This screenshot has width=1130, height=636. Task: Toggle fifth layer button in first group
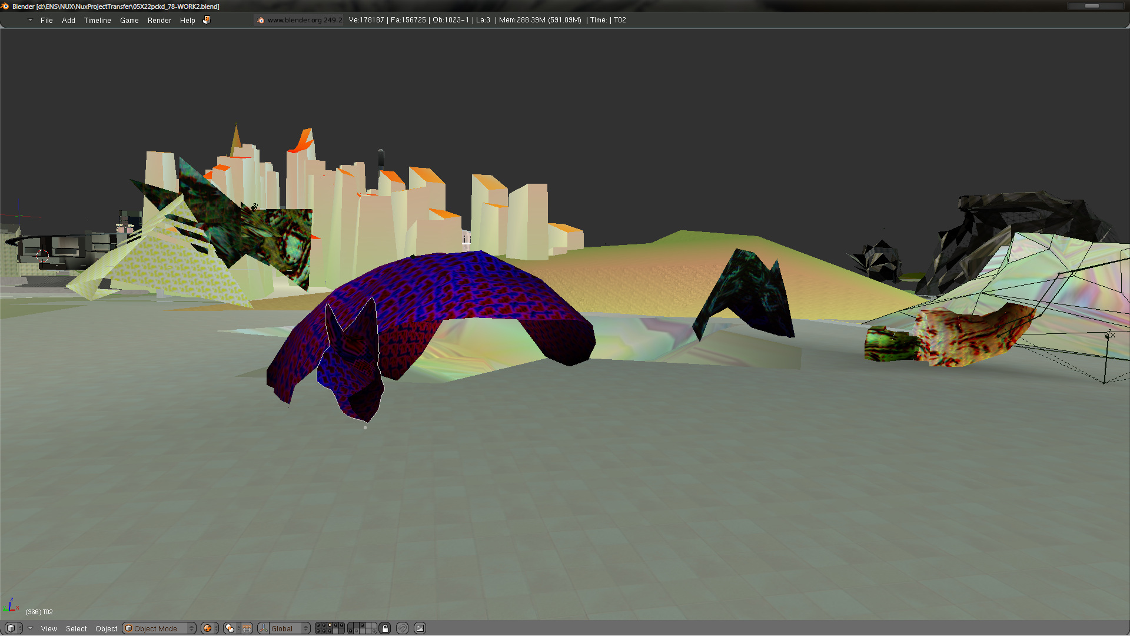tap(341, 625)
